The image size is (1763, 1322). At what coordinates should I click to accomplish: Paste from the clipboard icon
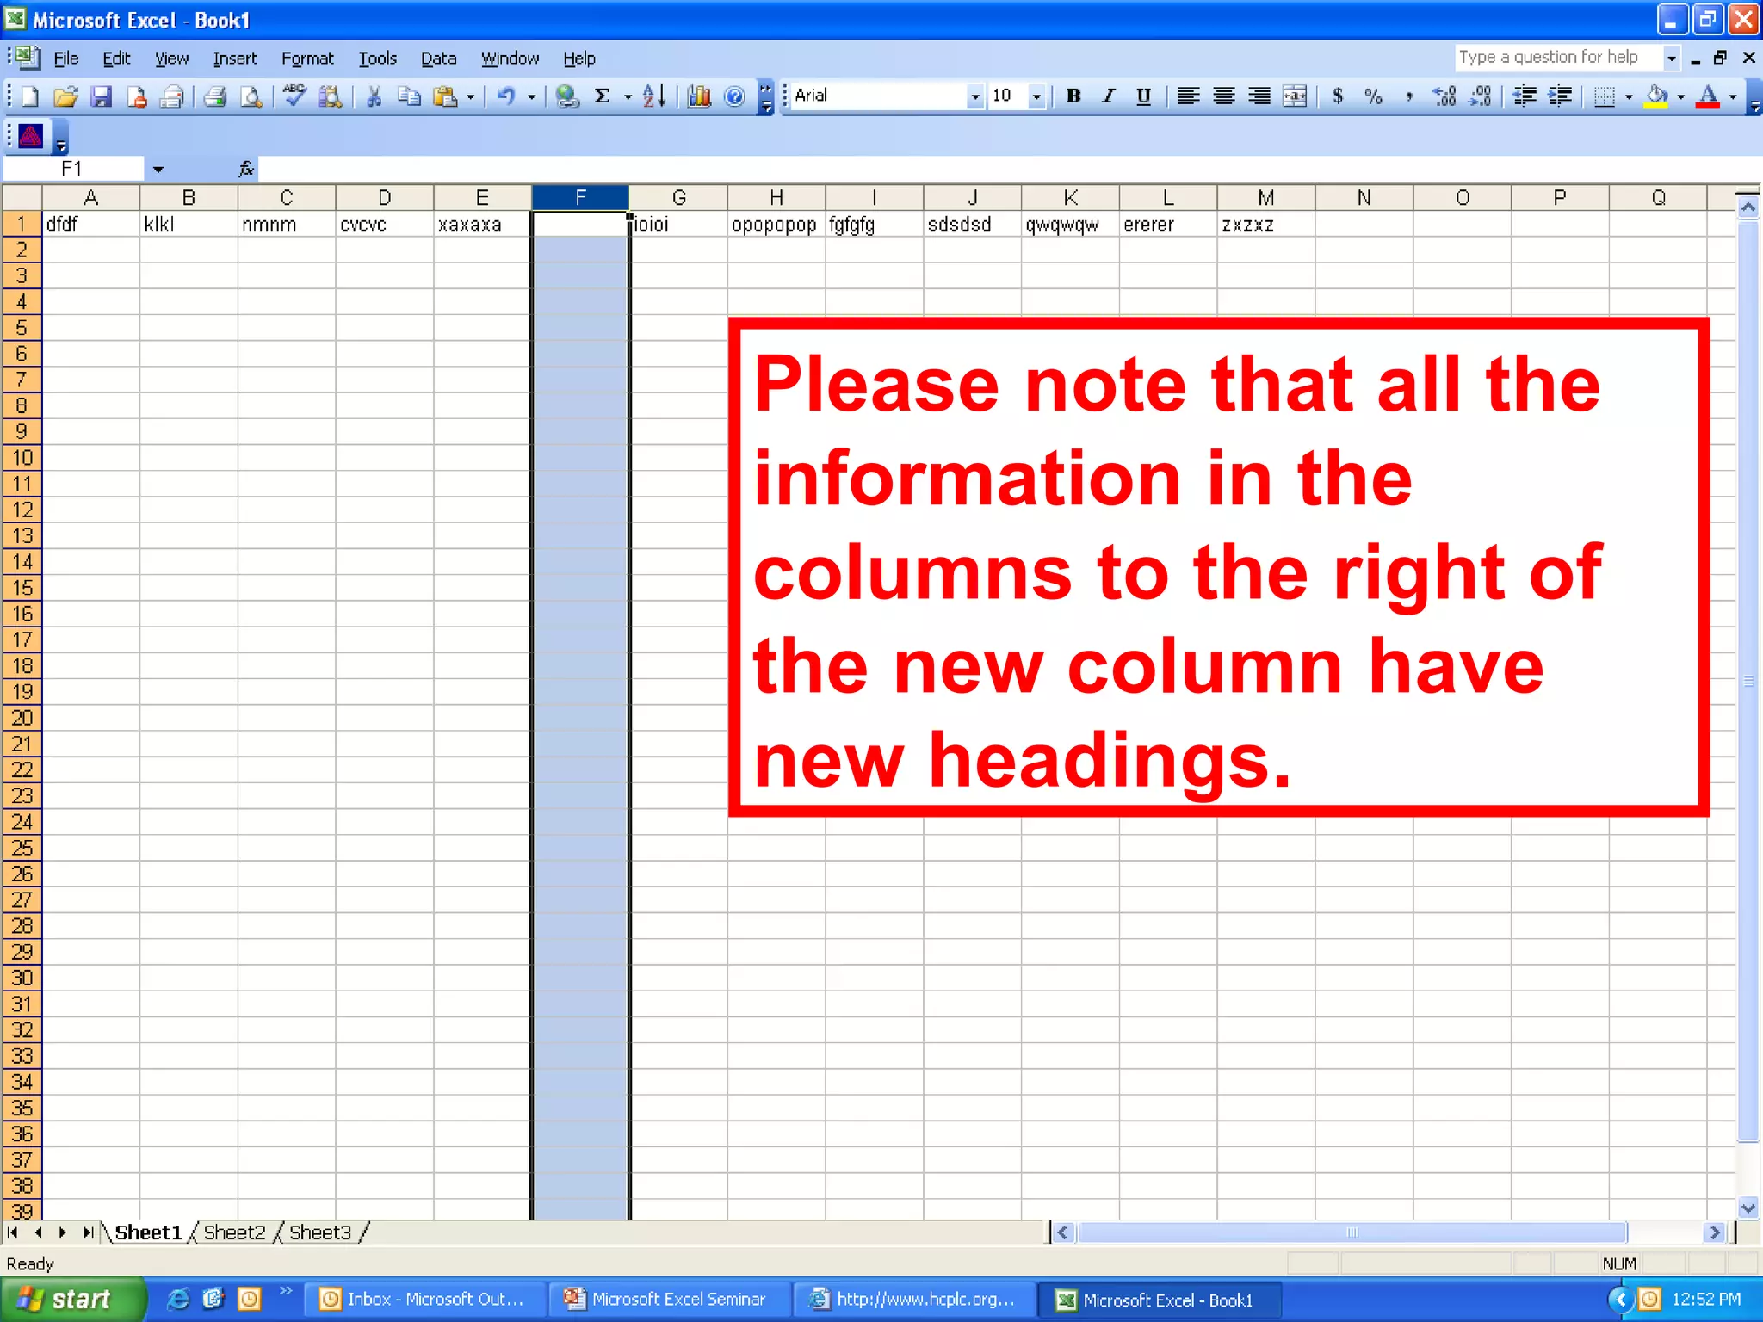click(445, 96)
